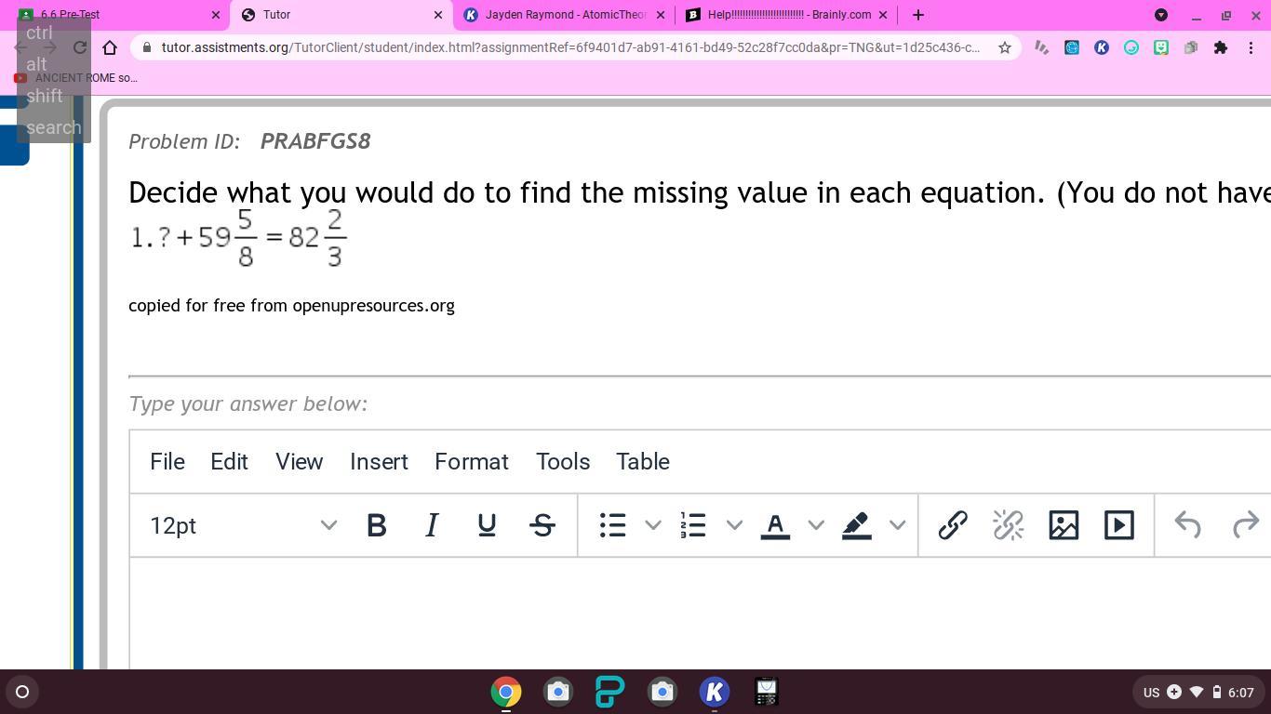Viewport: 1271px width, 714px height.
Task: Open the 12pt font size dropdown
Action: pyautogui.click(x=244, y=525)
